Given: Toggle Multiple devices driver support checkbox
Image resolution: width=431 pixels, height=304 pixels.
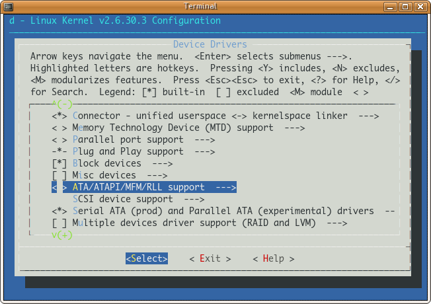Looking at the screenshot, I should pos(59,223).
